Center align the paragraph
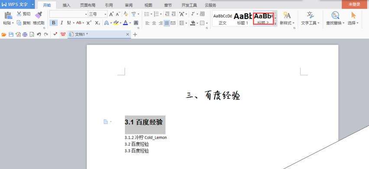This screenshot has height=169, width=369. [154, 23]
